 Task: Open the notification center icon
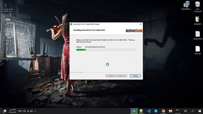tap(5, 111)
